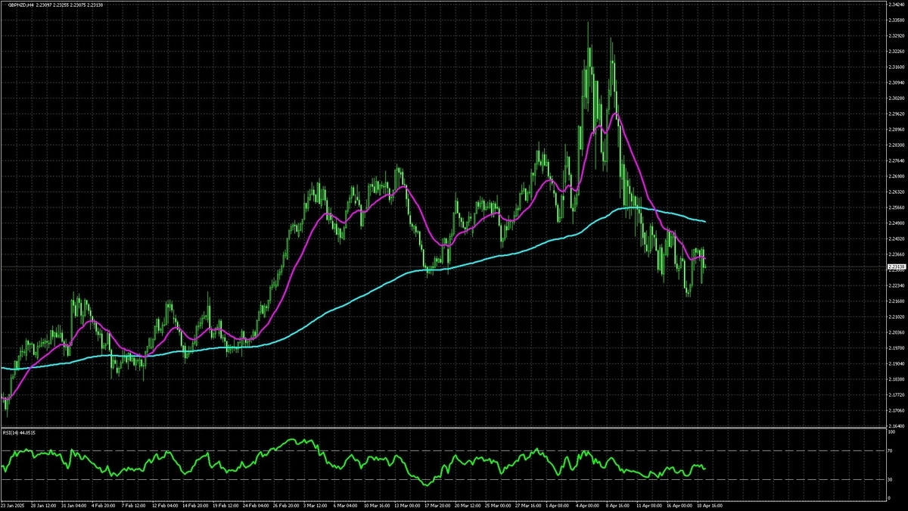Click the 18 Apr 16:00 time axis label
Screen dimensions: 908x511
(708, 505)
